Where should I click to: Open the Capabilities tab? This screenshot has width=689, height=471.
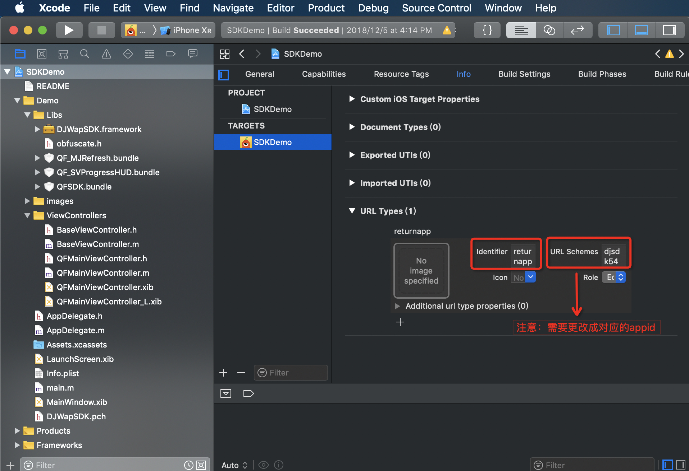(324, 74)
